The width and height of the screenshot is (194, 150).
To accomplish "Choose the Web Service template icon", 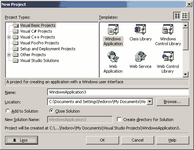I will pos(140,56).
